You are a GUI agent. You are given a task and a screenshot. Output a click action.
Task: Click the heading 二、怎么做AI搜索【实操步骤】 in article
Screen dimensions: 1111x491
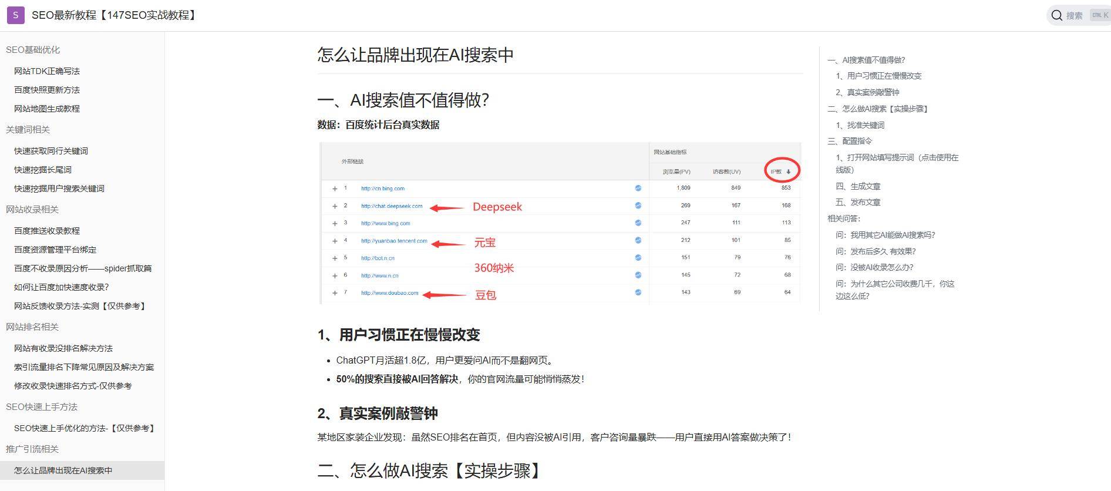pyautogui.click(x=432, y=470)
